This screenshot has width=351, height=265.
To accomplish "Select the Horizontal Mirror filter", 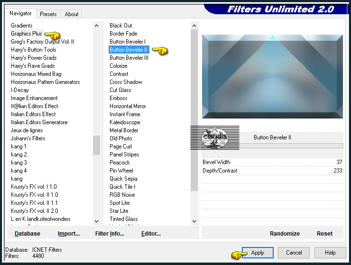I will (128, 106).
